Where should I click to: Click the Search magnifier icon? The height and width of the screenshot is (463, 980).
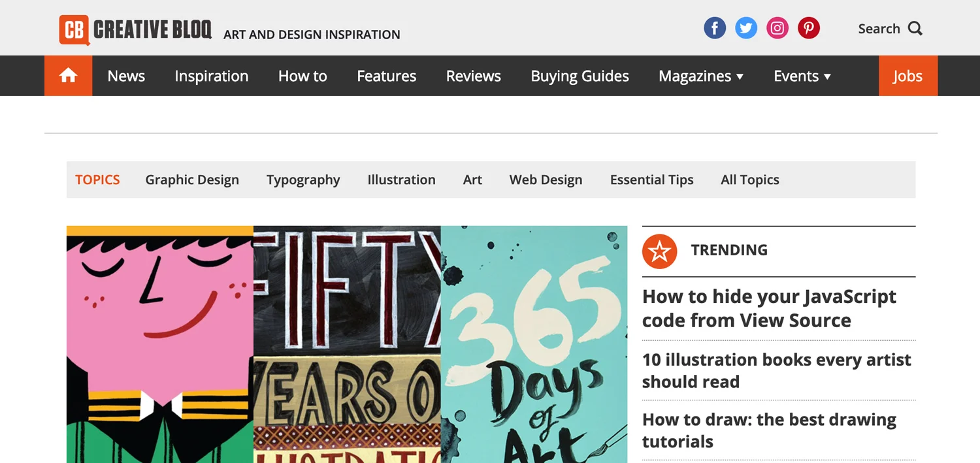pyautogui.click(x=915, y=29)
